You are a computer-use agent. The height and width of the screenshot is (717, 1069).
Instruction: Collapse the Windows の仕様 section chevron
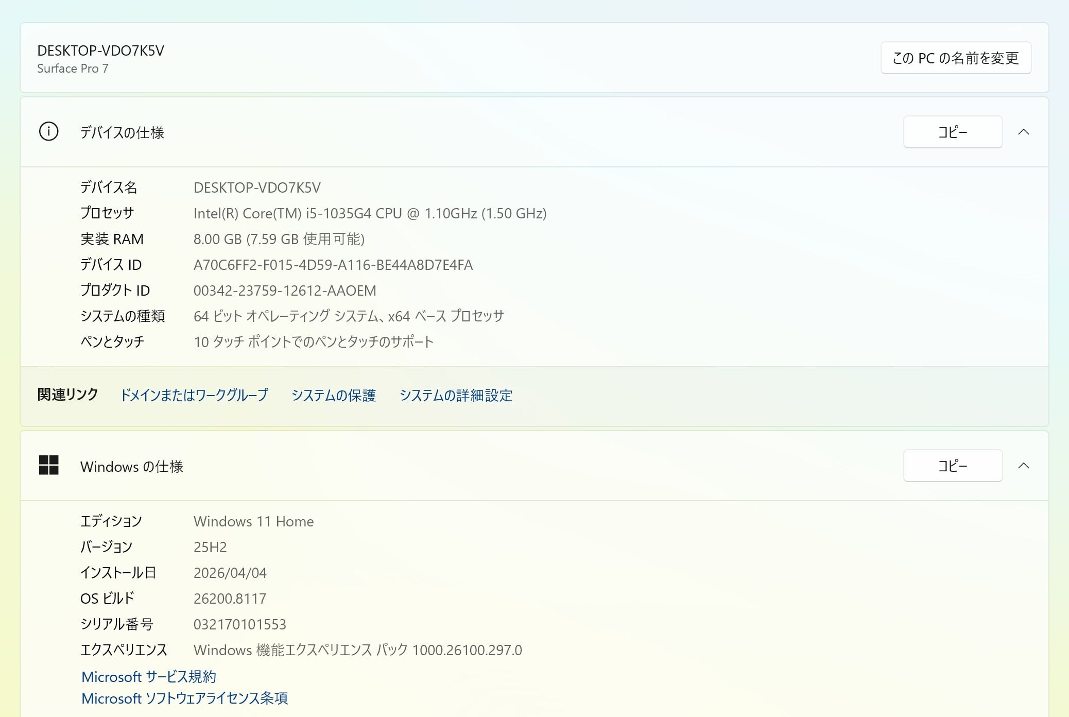click(1023, 466)
